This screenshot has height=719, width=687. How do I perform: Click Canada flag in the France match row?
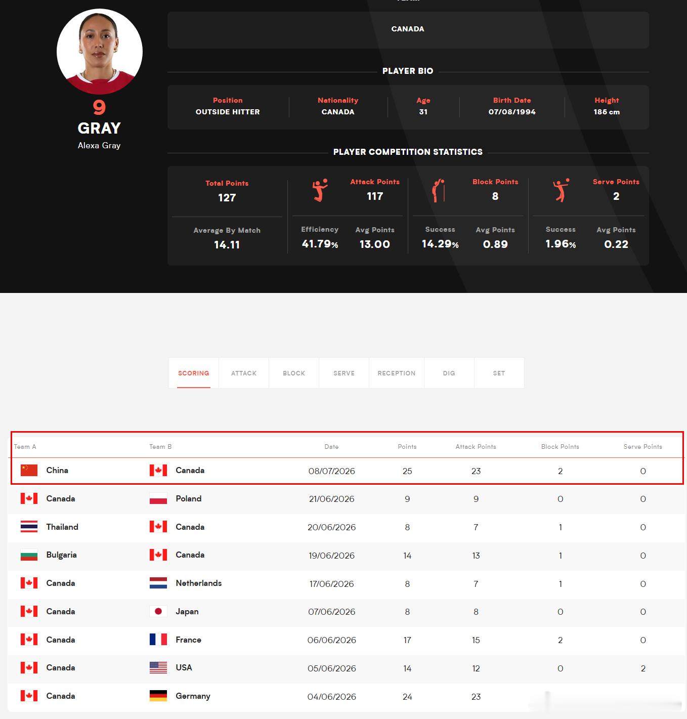pos(29,640)
